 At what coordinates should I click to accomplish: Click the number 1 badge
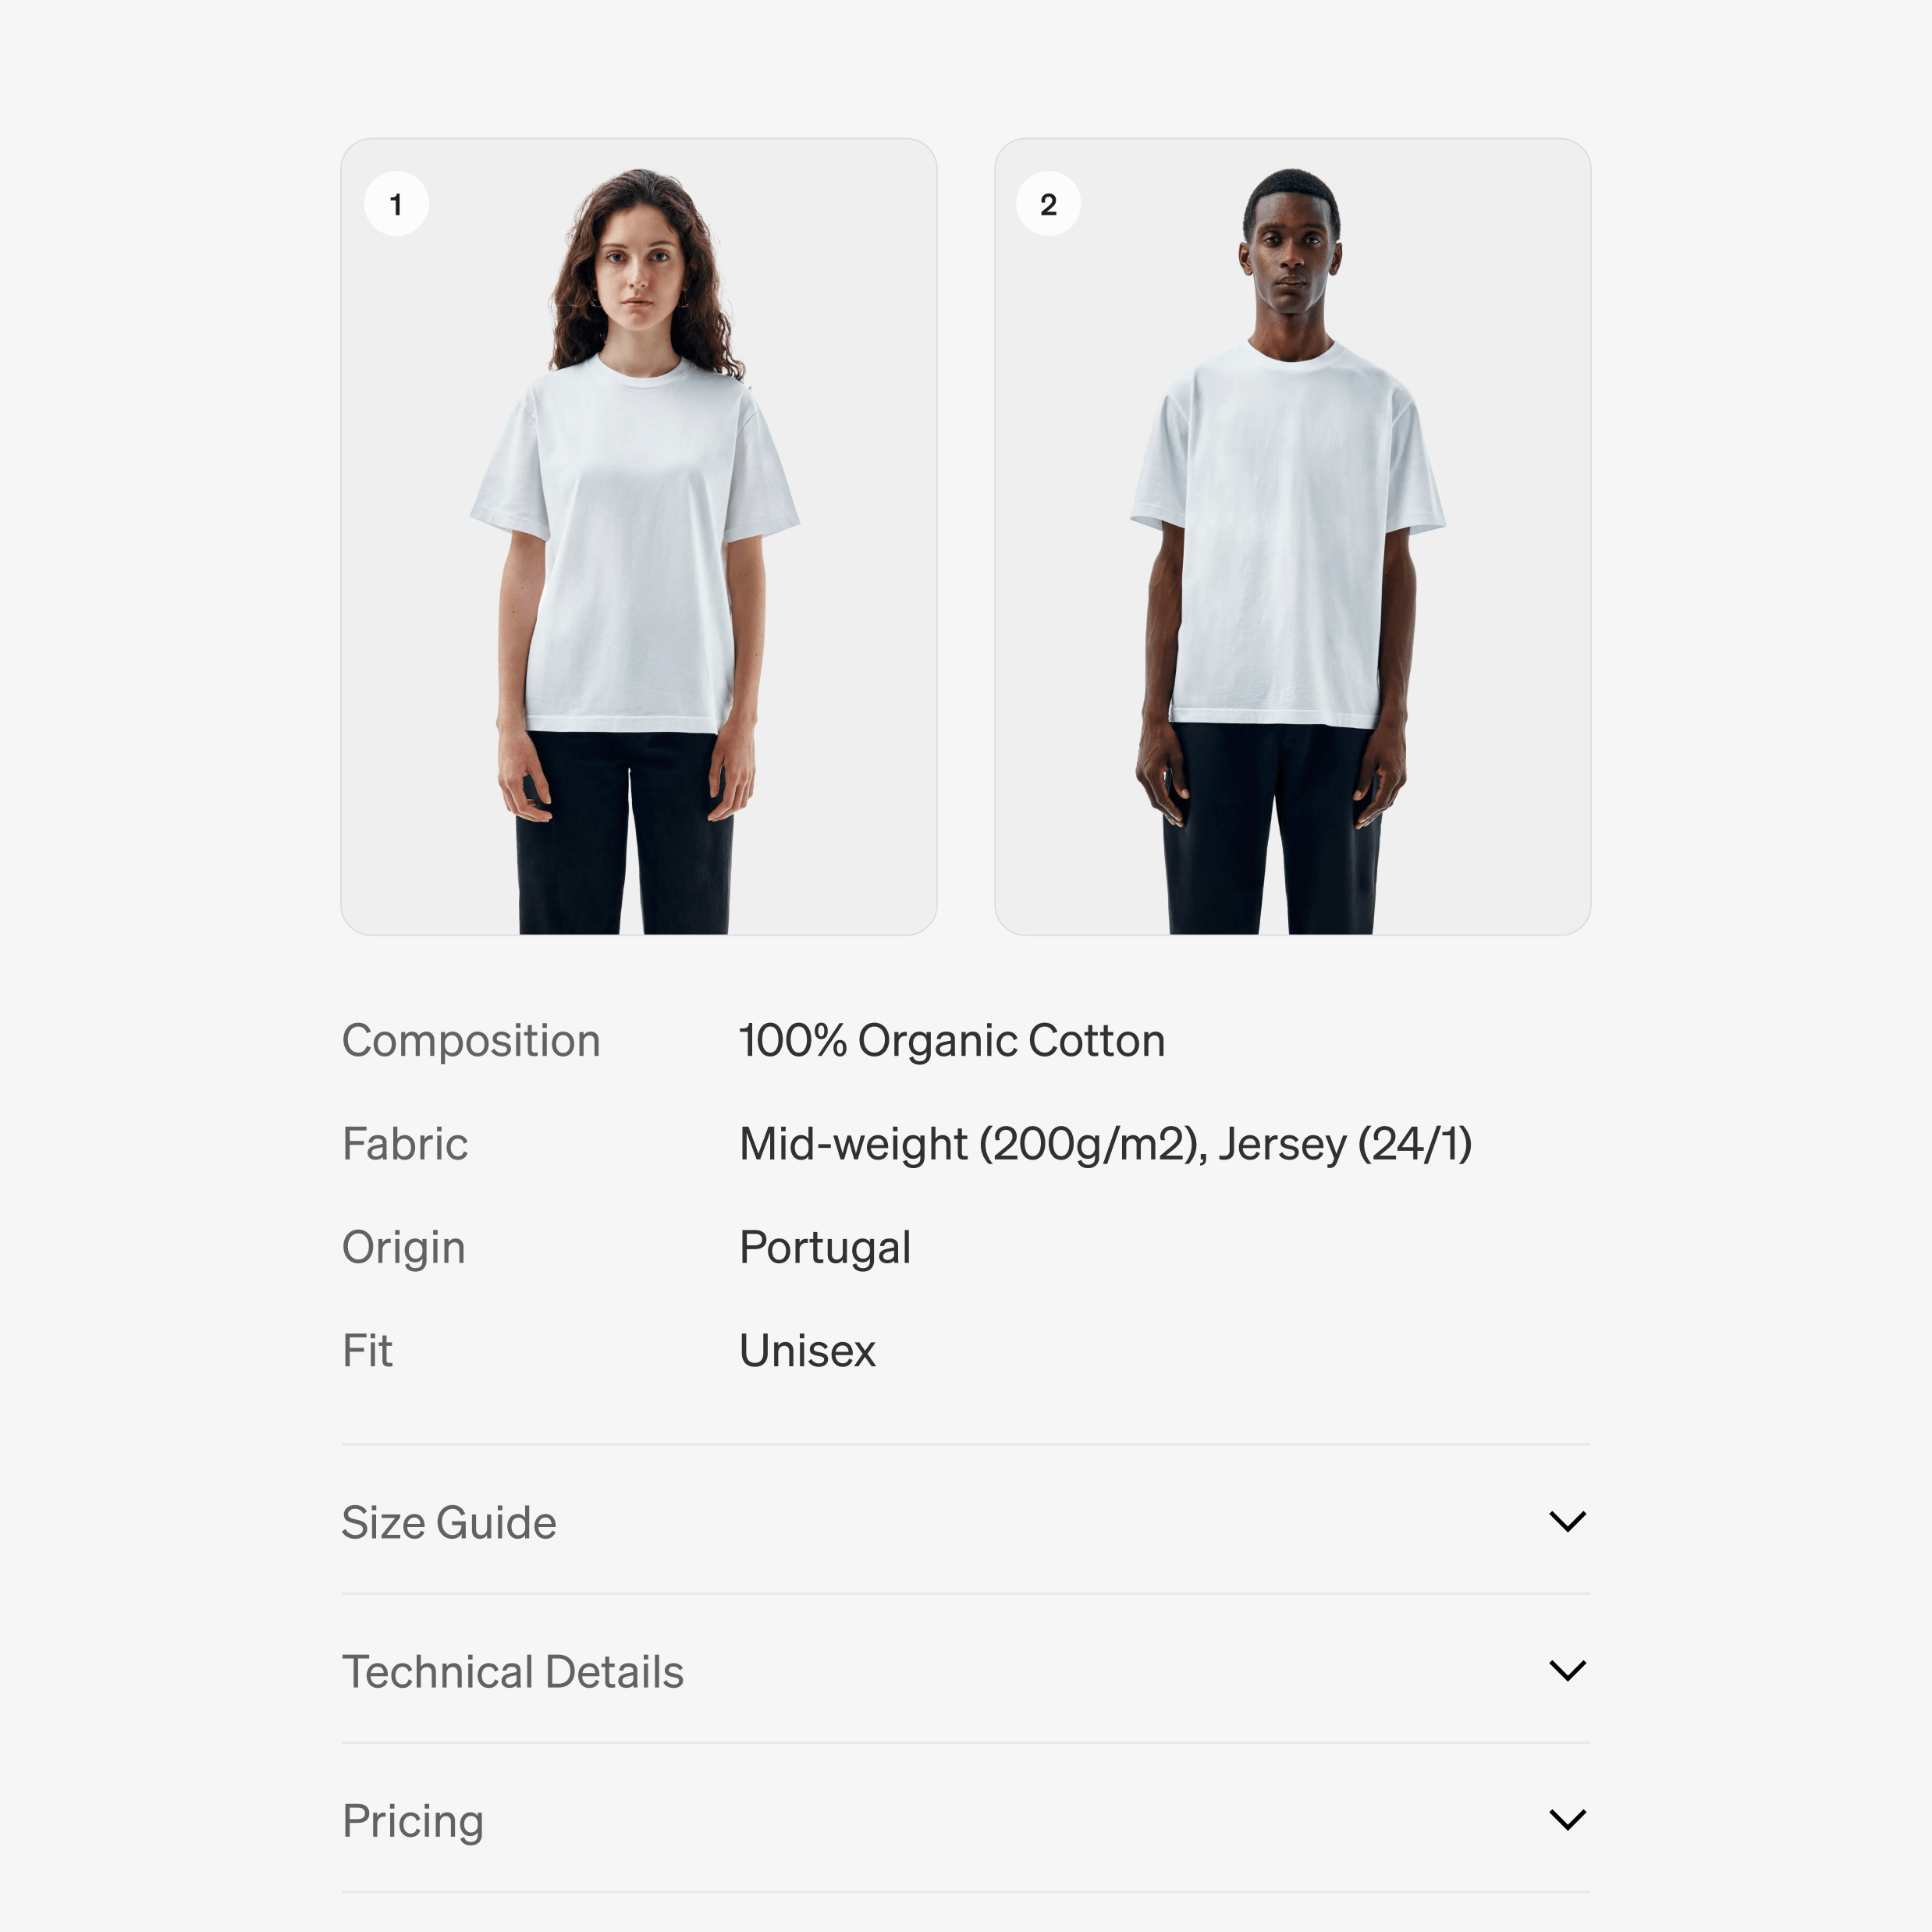point(396,204)
